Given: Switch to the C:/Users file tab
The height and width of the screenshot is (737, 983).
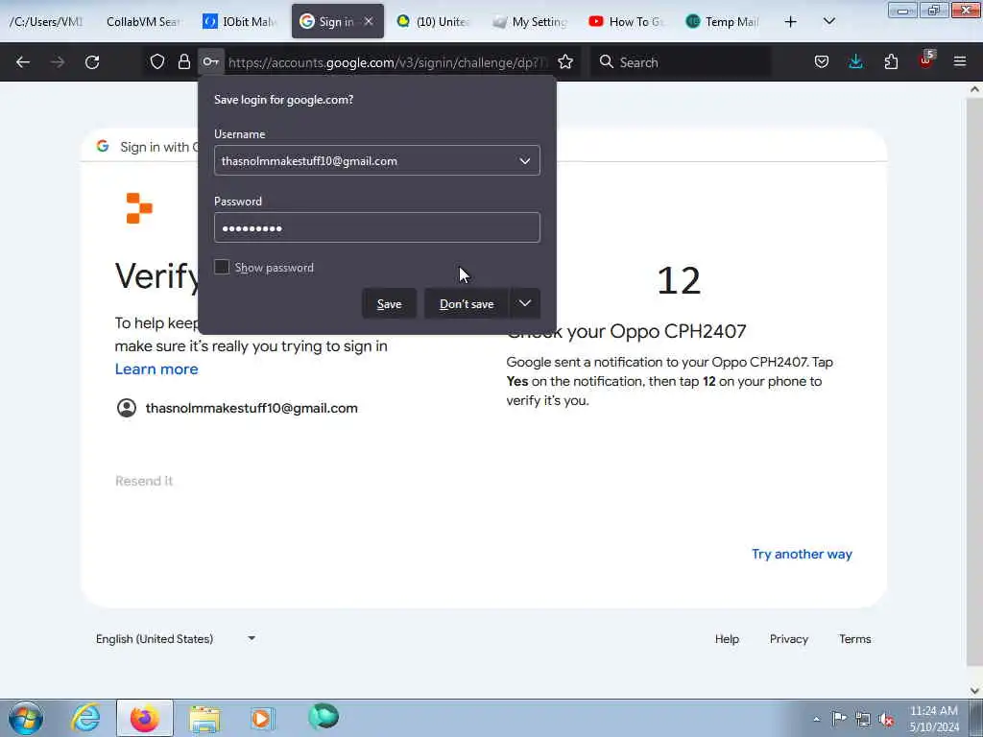Looking at the screenshot, I should click(46, 21).
